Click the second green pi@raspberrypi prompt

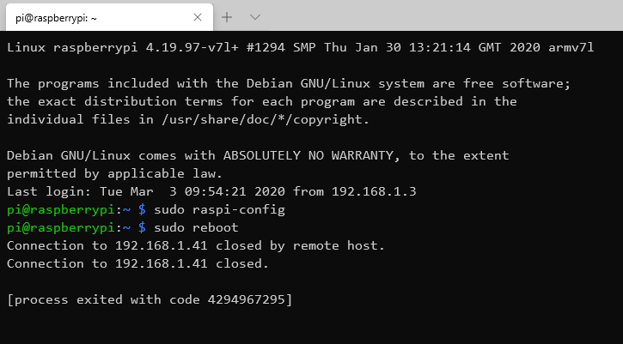coord(61,227)
